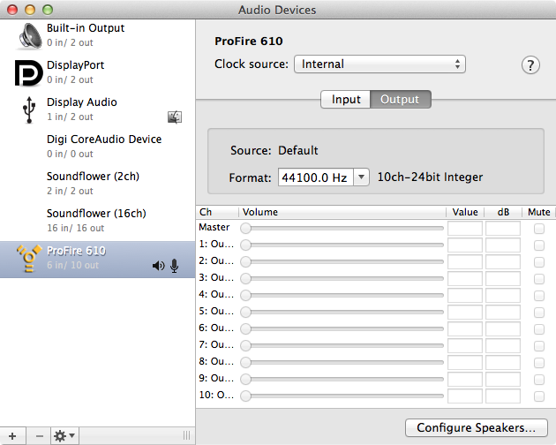This screenshot has width=556, height=445.
Task: Toggle the Master mute checkbox
Action: pos(539,229)
